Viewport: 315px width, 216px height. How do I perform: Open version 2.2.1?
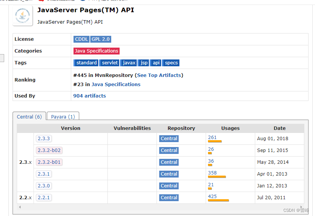[44, 198]
